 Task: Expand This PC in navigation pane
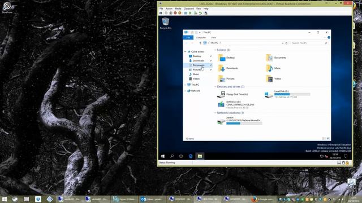pyautogui.click(x=185, y=85)
